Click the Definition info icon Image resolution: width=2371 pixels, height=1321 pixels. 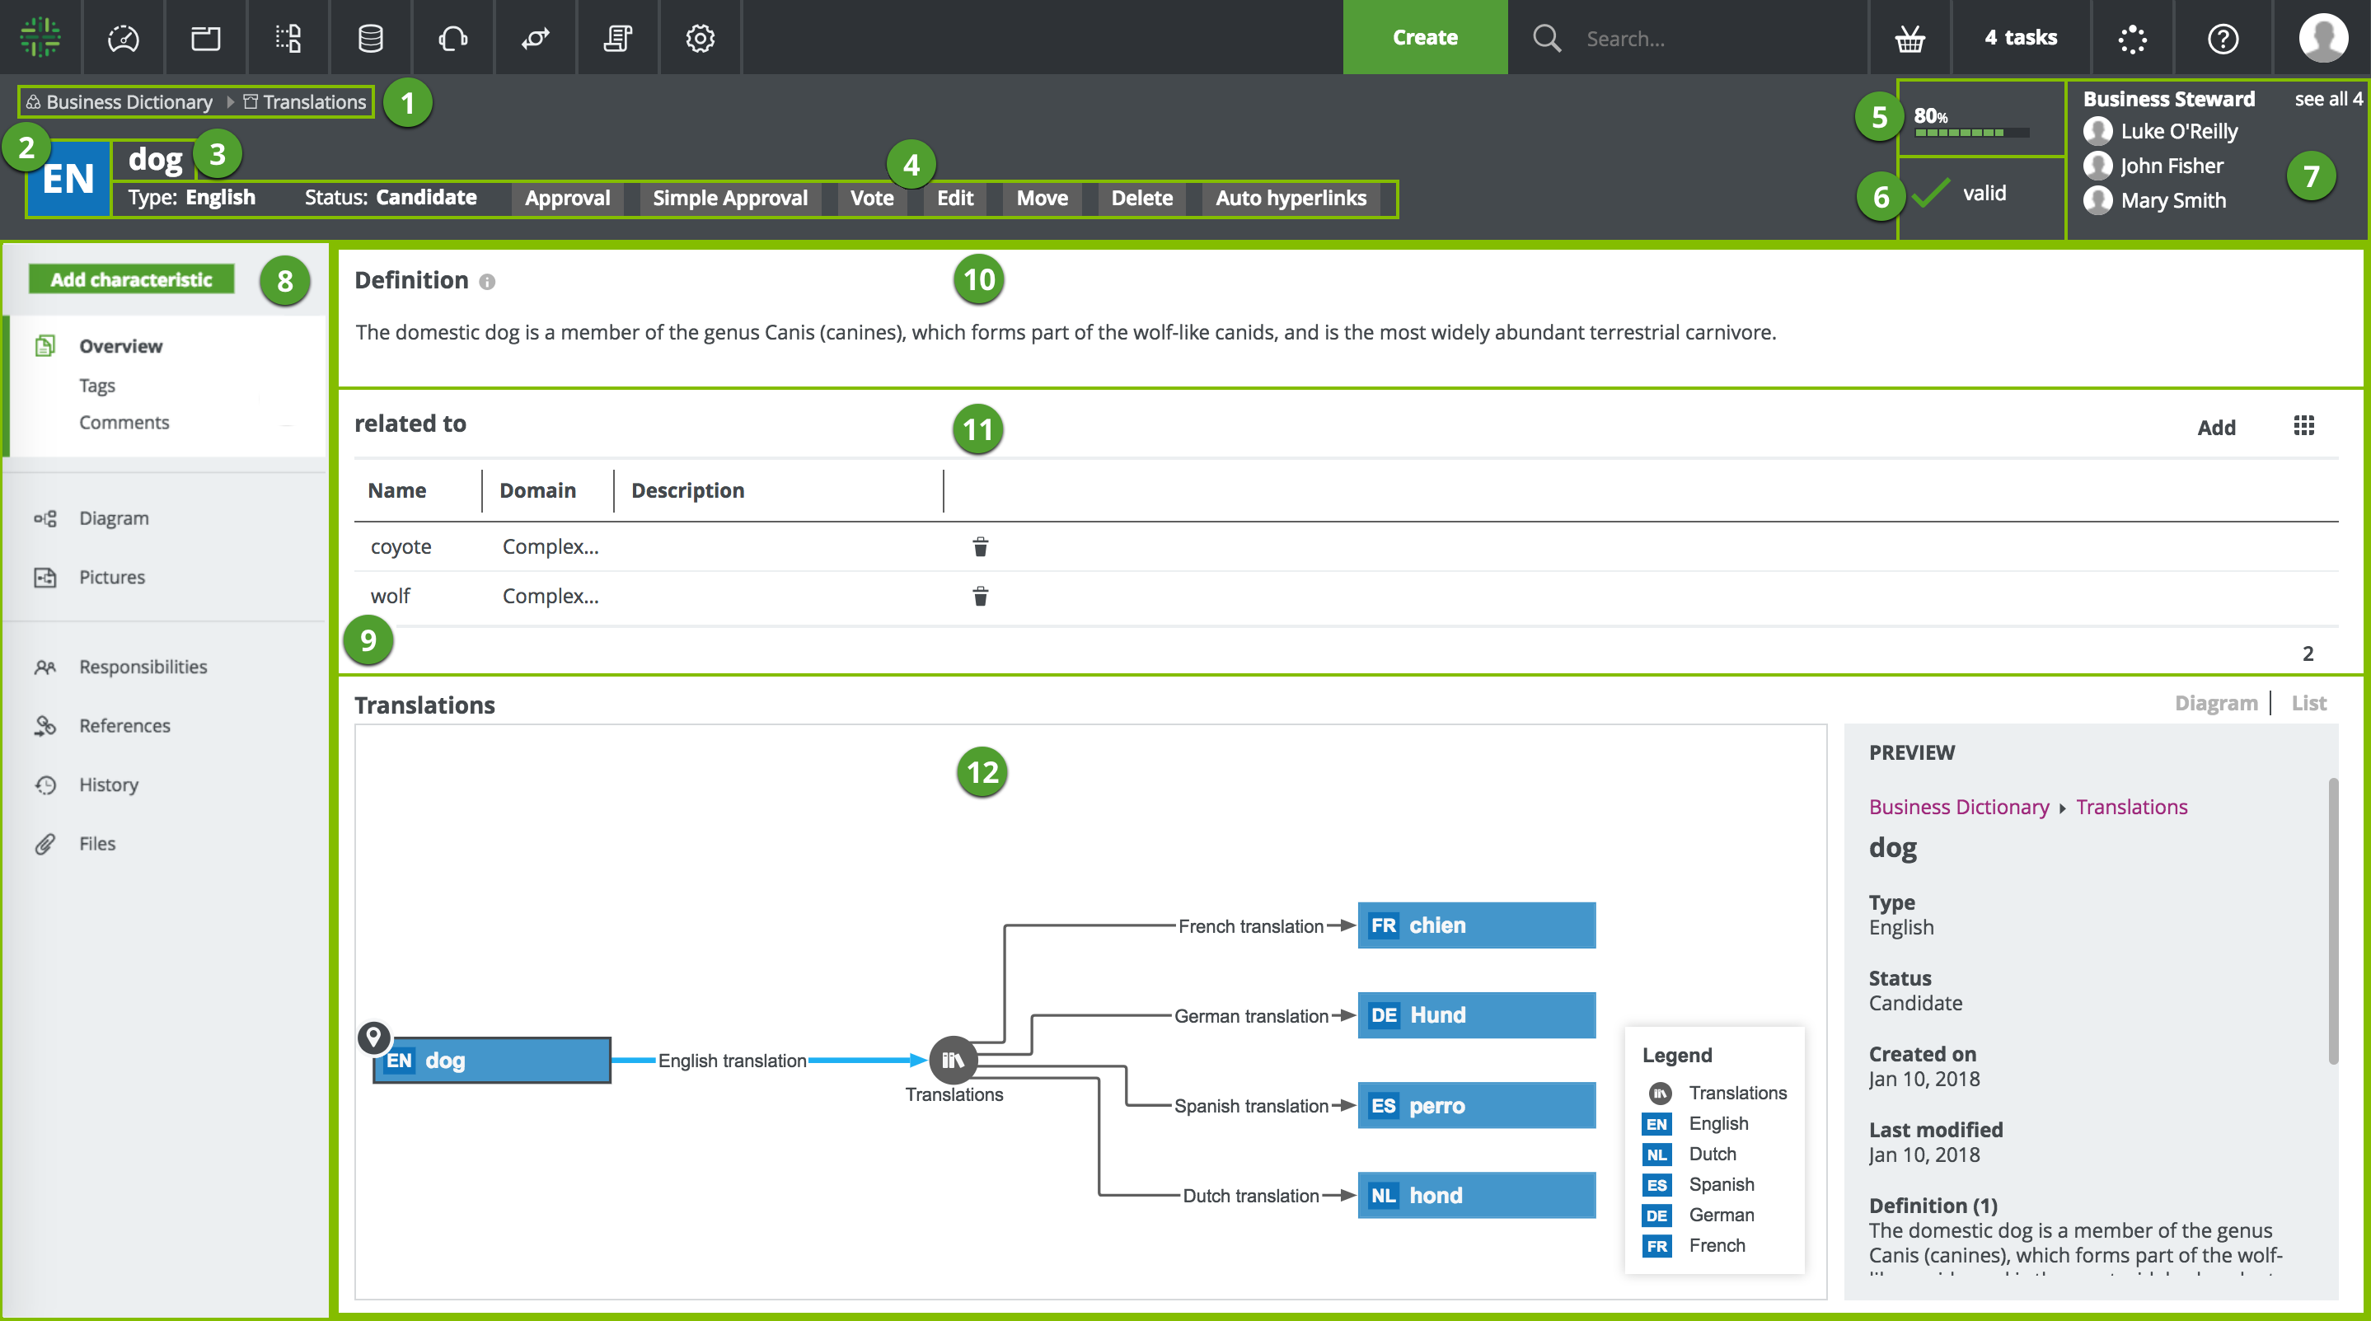487,282
